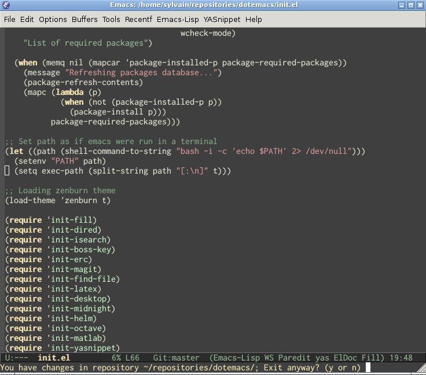Screen dimensions: 426x375
Task: Click the require 'init-octave line
Action: 56,328
